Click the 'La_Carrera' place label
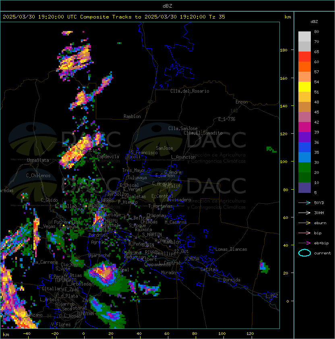The height and width of the screenshot is (339, 335). point(45,262)
